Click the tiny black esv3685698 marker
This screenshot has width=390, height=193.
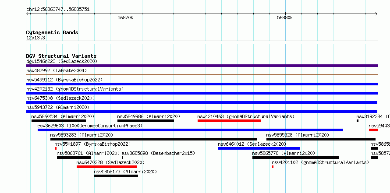(x=122, y=158)
